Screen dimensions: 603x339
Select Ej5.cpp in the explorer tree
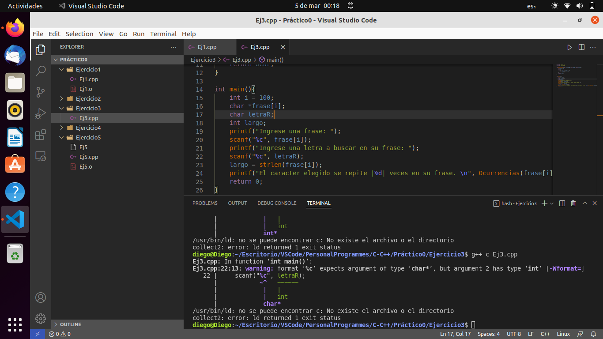pyautogui.click(x=117, y=157)
